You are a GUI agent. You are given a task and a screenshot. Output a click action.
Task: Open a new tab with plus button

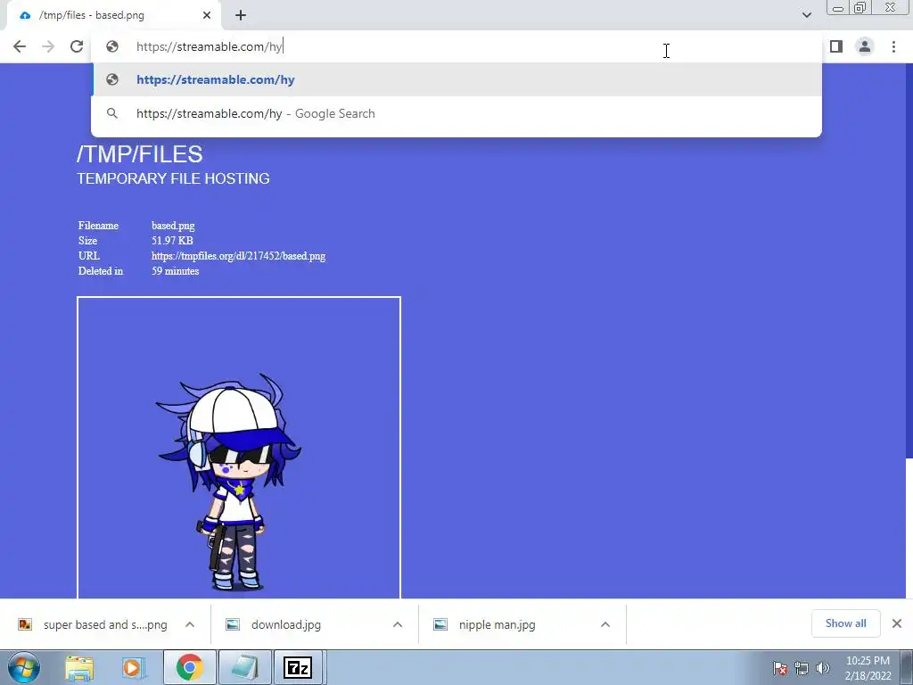(x=241, y=15)
